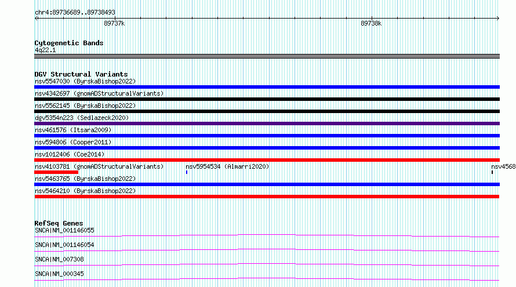Click blue bar for nsv594806
Viewport: 516px width, 287px height.
click(267, 148)
